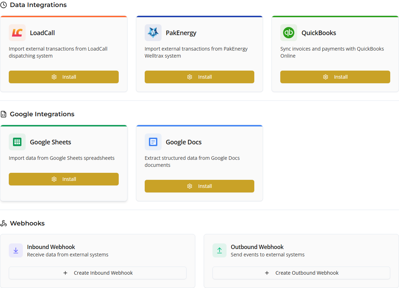Screen dimensions: 399x288
Task: Click the QuickBooks green logo icon
Action: (289, 33)
